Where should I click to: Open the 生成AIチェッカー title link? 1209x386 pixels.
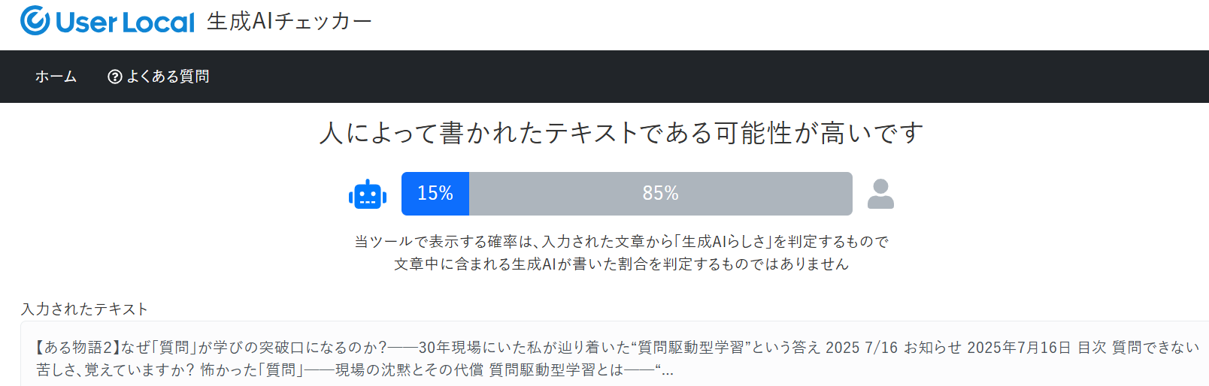click(289, 21)
